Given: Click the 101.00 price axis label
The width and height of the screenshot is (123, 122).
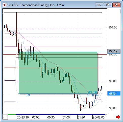Looking at the screenshot, I should [113, 27].
